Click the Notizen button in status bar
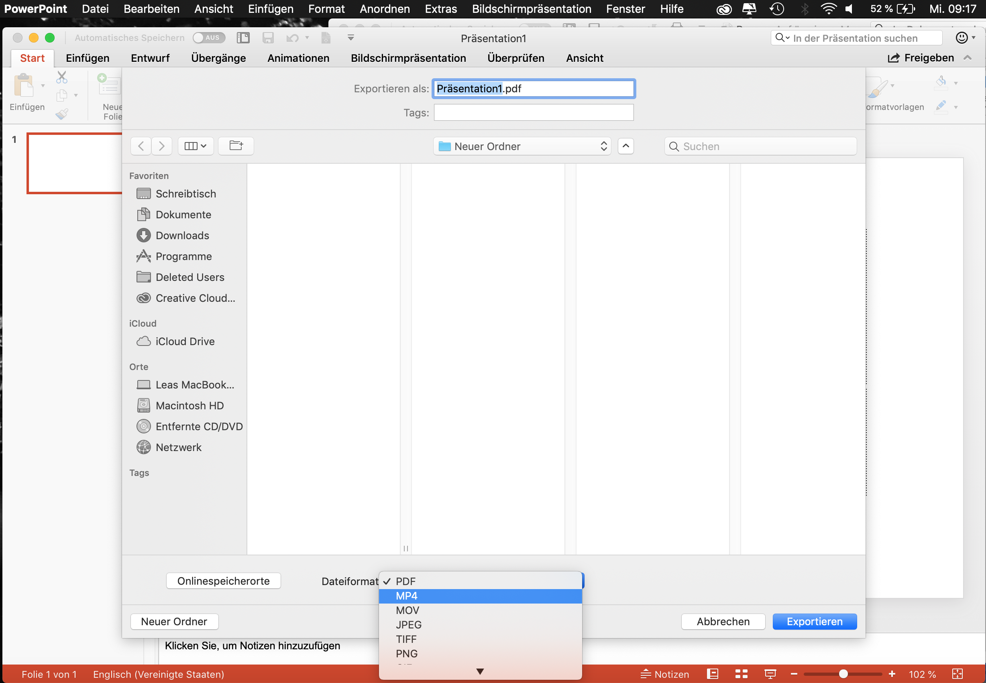Viewport: 986px width, 683px height. (664, 675)
